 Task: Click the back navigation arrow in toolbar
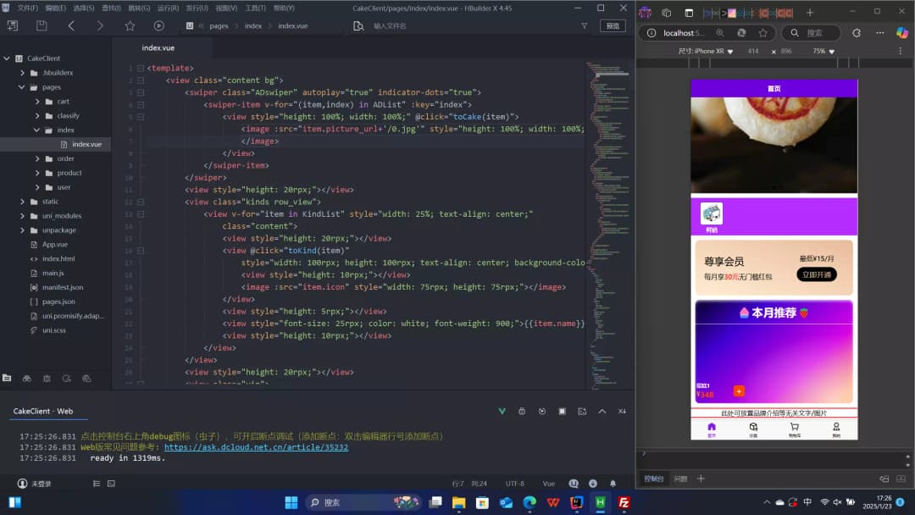click(71, 26)
